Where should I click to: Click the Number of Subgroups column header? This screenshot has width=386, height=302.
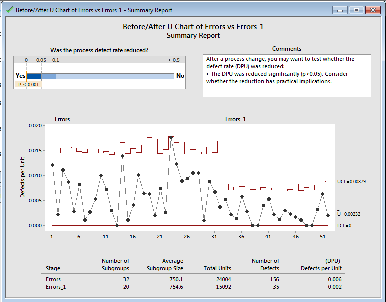(115, 264)
